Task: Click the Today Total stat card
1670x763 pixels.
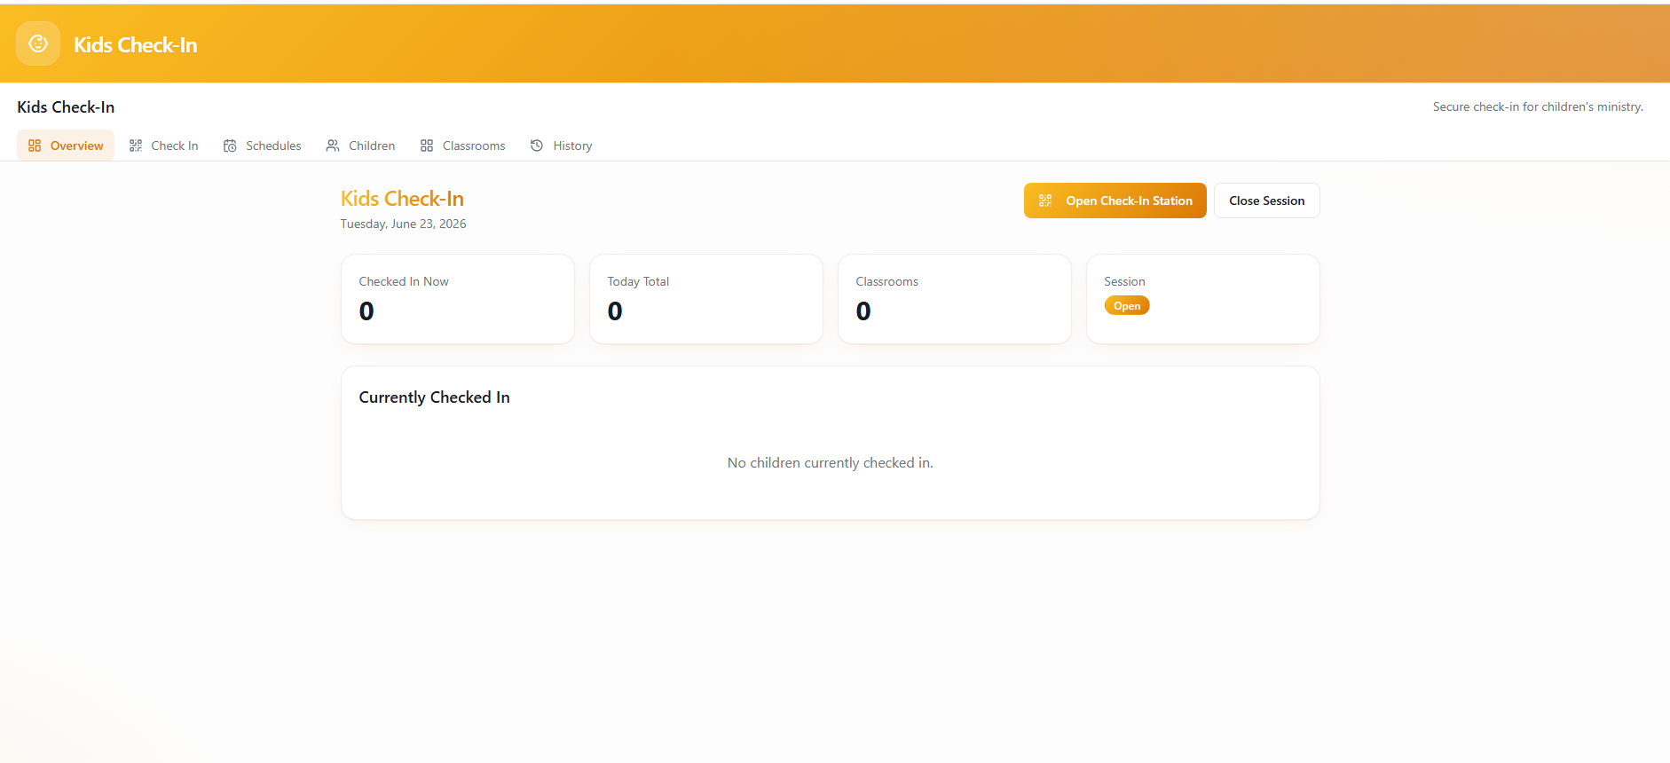Action: 706,299
